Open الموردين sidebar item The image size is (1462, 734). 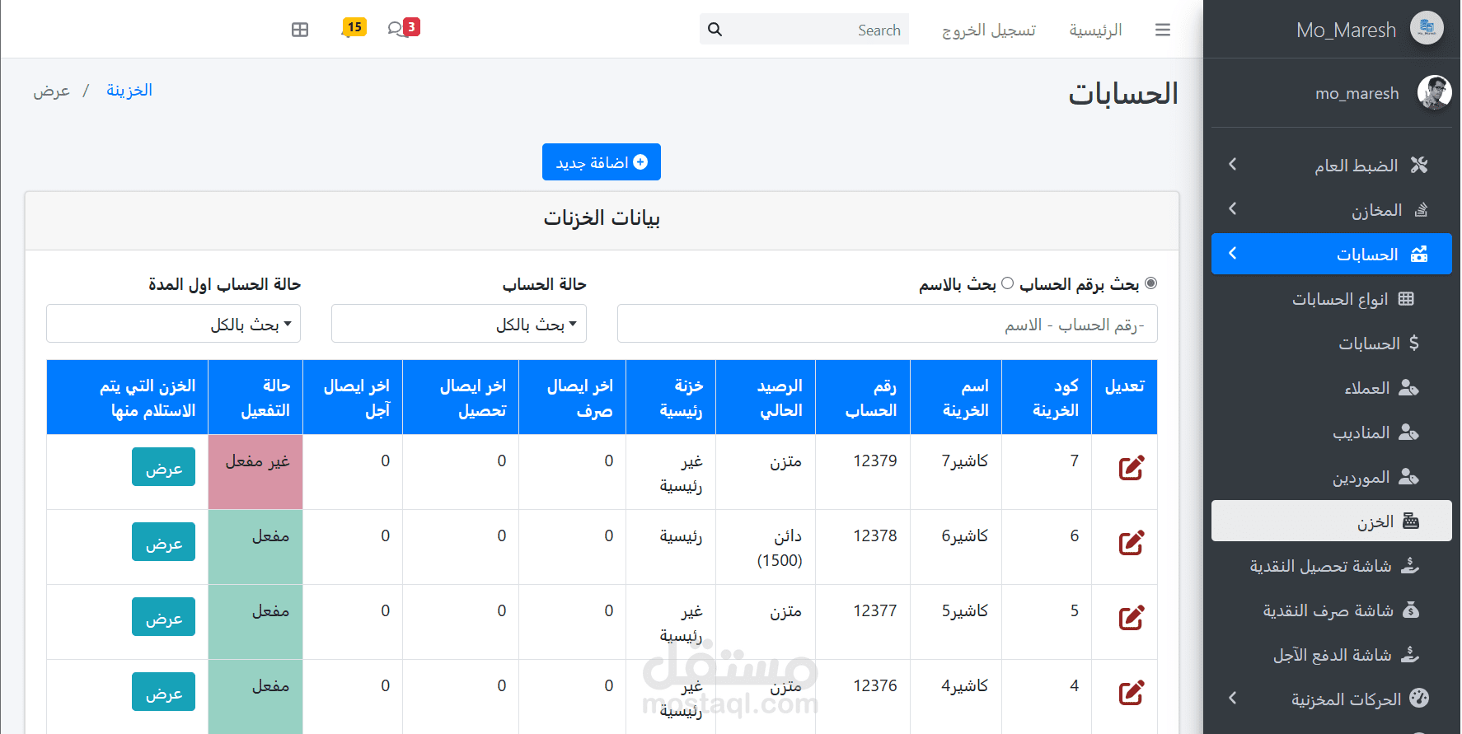click(x=1332, y=476)
